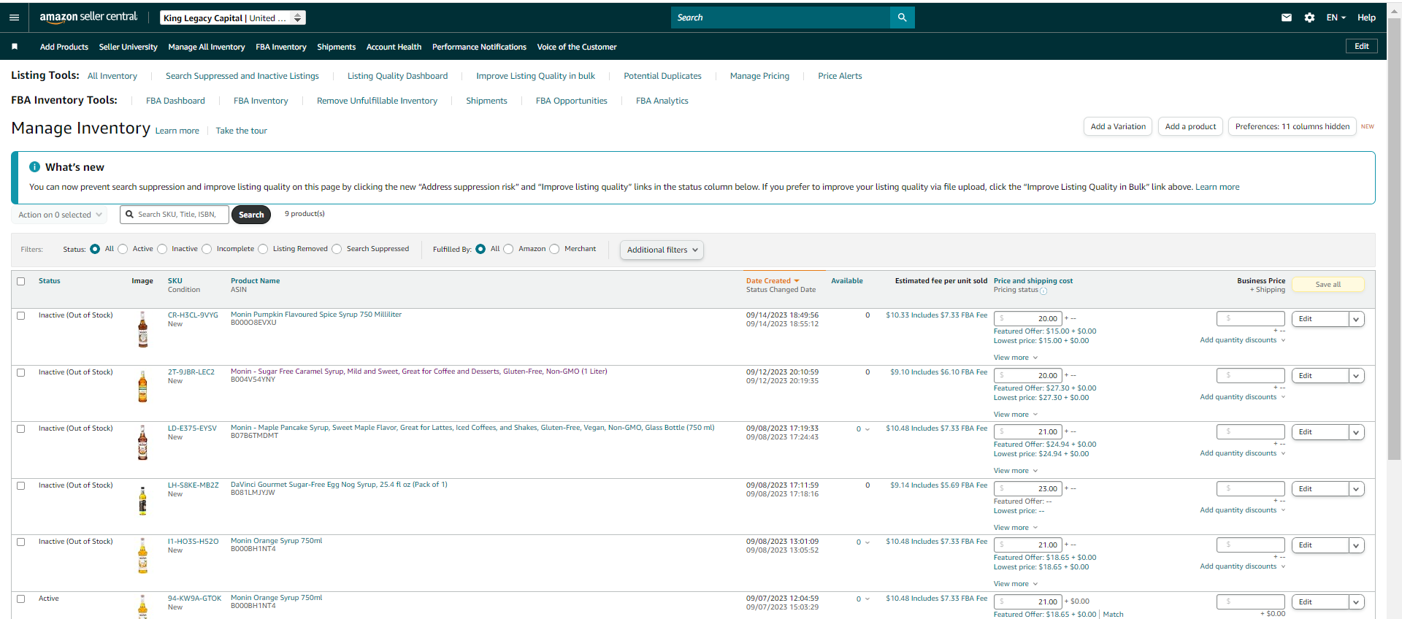Open Edit dropdown arrow for 2T-9JBR-LEC2
This screenshot has height=619, width=1402.
1356,376
